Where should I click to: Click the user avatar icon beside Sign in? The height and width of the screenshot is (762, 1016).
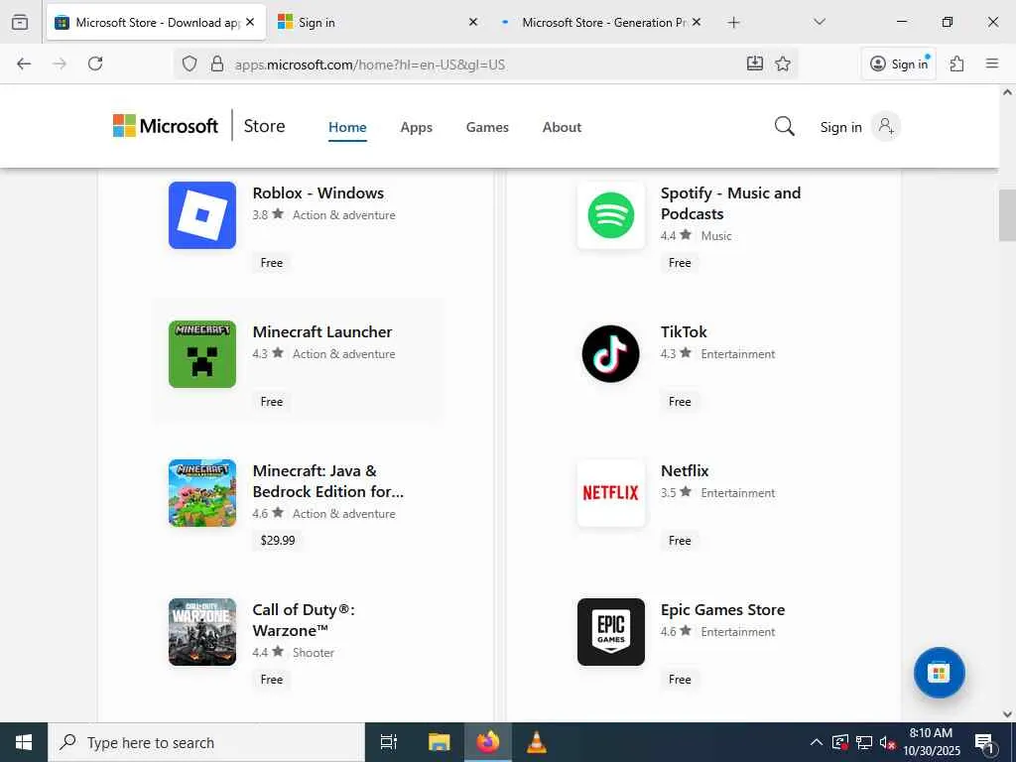point(886,126)
